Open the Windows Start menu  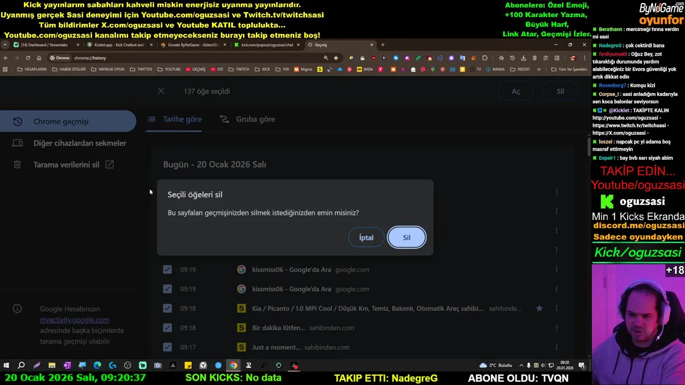coord(6,366)
